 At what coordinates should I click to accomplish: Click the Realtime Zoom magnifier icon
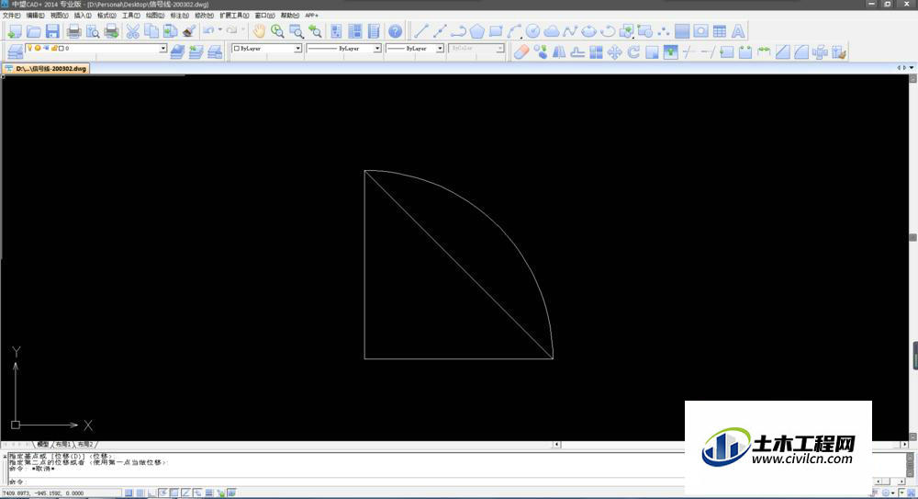coord(277,31)
